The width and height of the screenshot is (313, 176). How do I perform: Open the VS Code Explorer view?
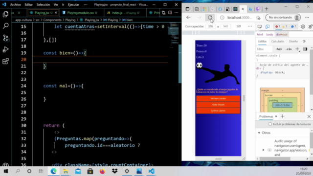pyautogui.click(x=5, y=14)
